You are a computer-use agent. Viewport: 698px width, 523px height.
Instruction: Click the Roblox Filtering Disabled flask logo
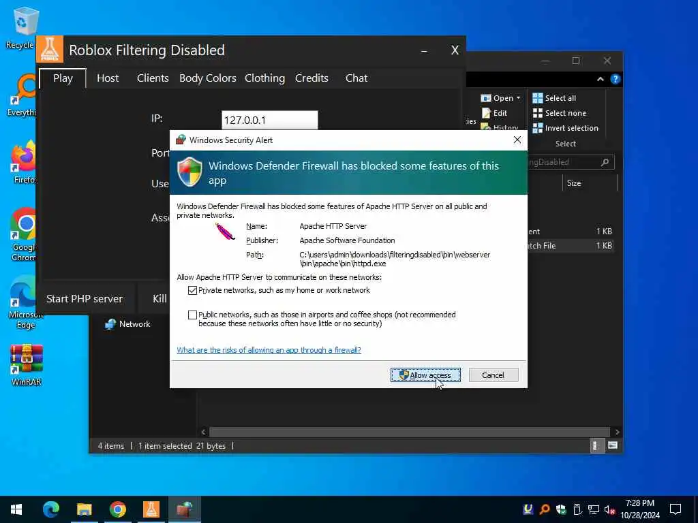coord(49,49)
